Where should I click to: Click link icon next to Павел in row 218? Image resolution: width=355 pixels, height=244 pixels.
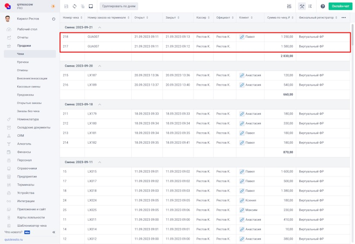point(242,37)
